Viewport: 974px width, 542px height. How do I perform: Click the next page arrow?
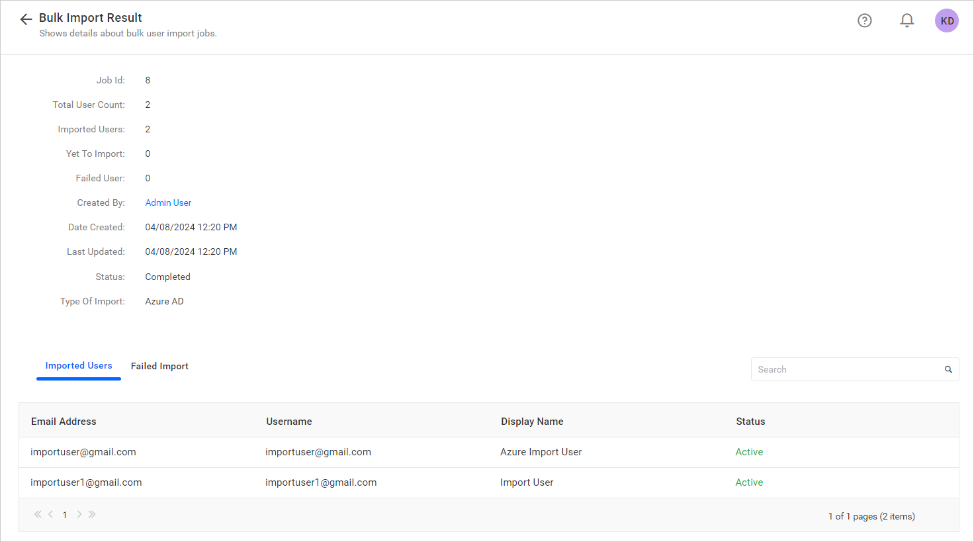(79, 514)
